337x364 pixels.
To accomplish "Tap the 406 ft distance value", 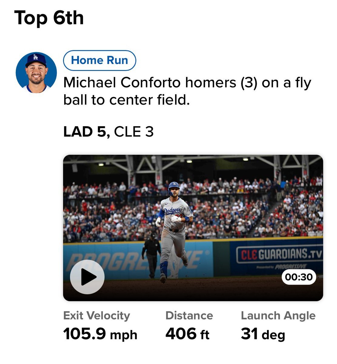I will pos(187,334).
